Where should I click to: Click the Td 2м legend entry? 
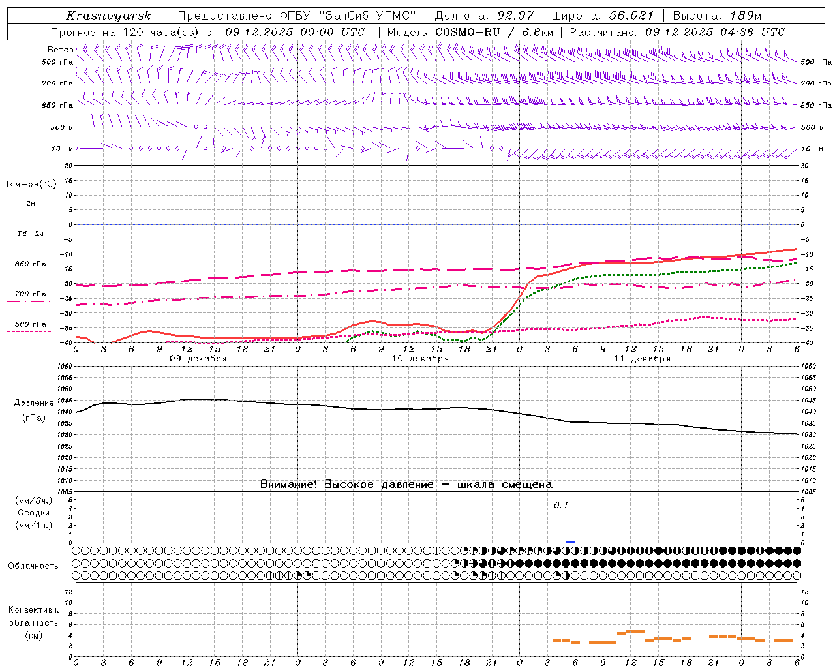tap(30, 234)
